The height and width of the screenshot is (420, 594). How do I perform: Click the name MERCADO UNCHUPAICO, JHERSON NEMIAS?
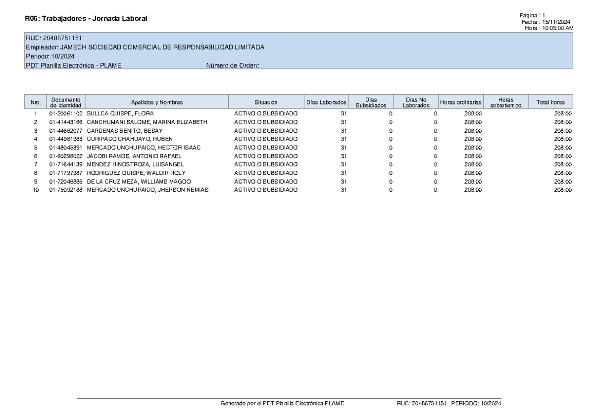pos(148,190)
